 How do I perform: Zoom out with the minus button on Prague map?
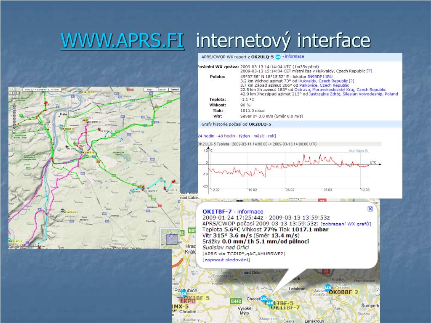click(14, 131)
